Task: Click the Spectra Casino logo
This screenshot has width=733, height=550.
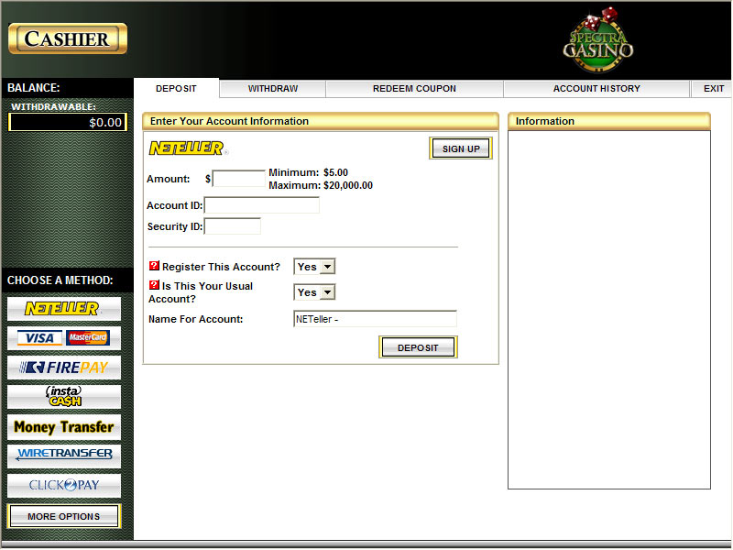Action: pyautogui.click(x=597, y=39)
